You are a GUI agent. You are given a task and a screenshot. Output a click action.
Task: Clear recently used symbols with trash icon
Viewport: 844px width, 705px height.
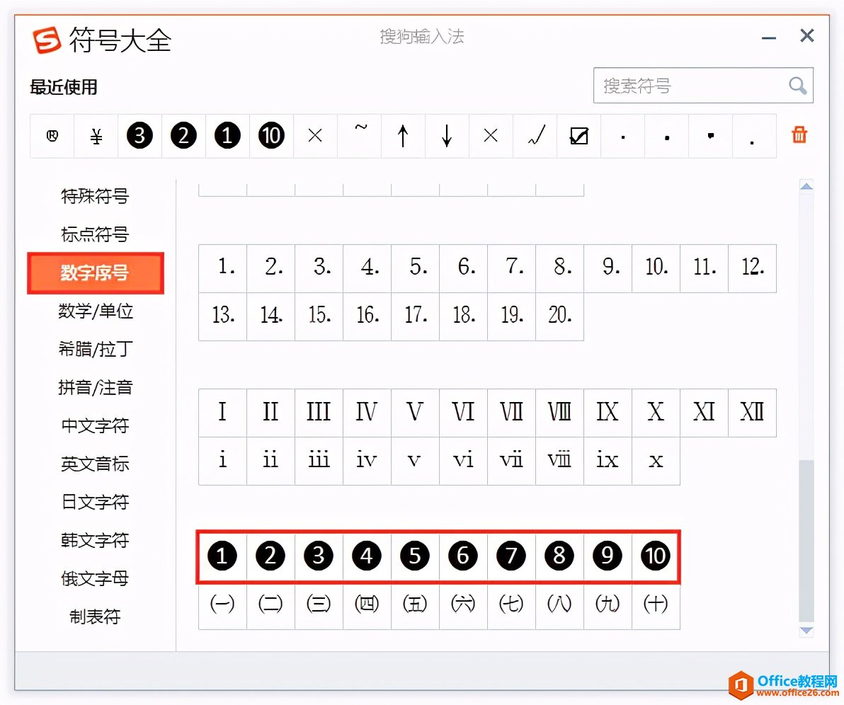tap(799, 134)
